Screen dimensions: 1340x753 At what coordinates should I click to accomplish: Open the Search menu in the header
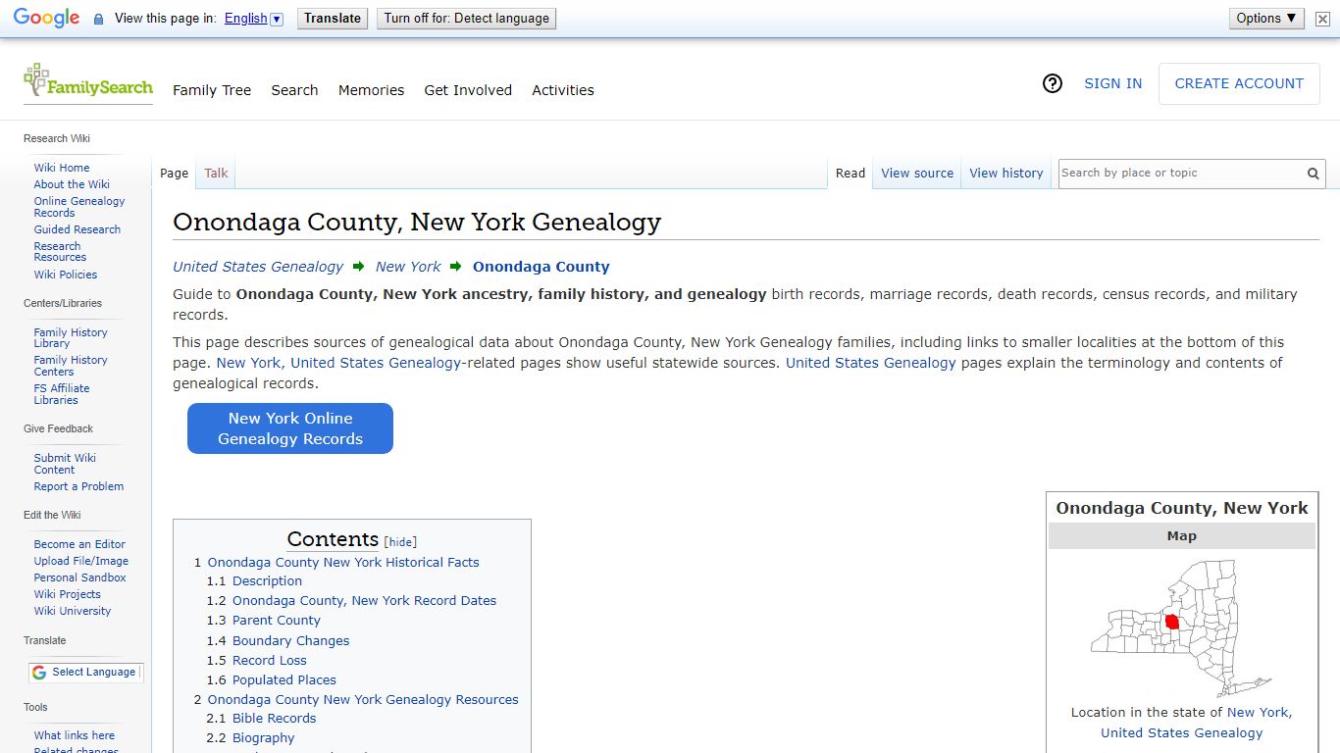[x=294, y=90]
